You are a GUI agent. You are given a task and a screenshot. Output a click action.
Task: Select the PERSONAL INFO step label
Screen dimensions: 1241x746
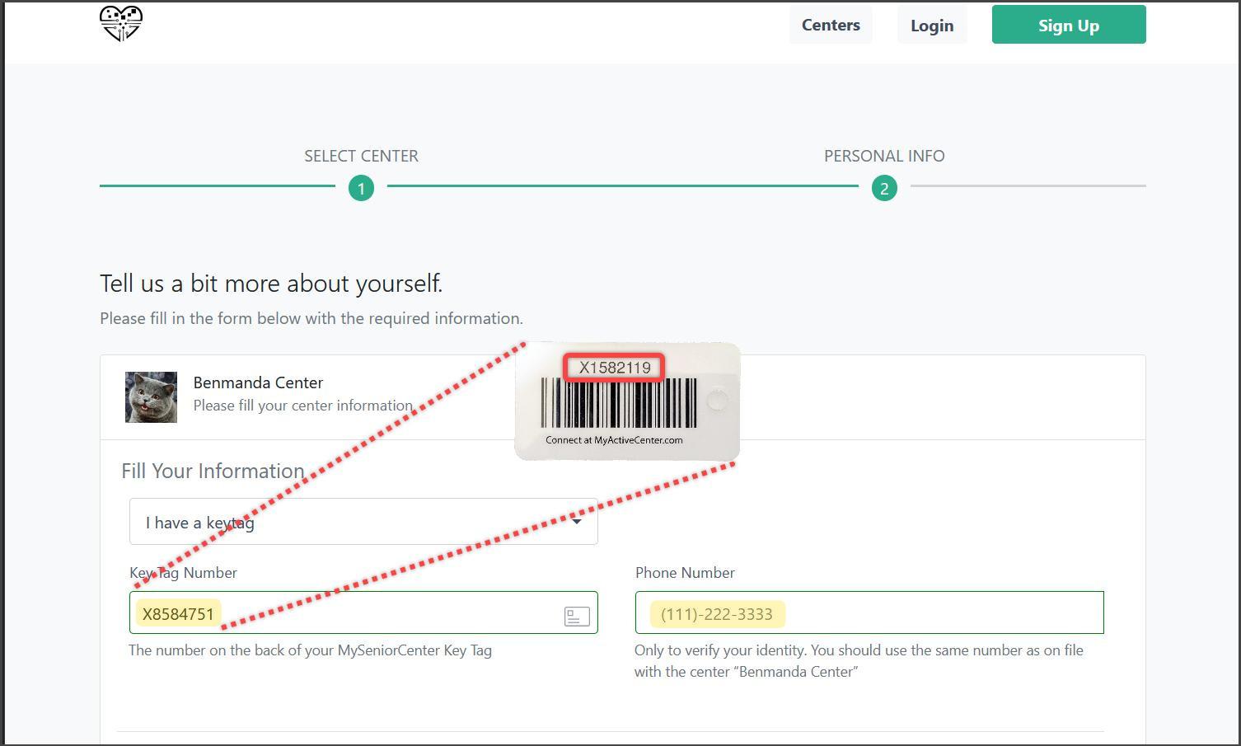(884, 156)
